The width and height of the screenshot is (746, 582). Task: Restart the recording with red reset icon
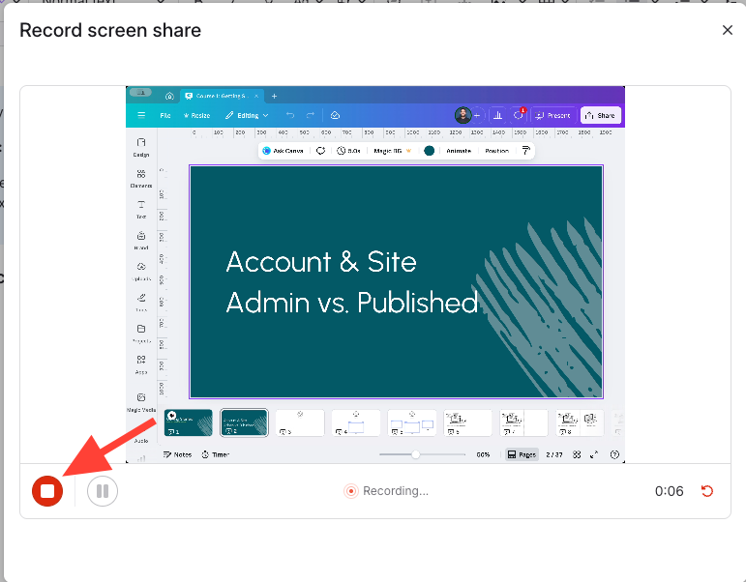coord(706,491)
